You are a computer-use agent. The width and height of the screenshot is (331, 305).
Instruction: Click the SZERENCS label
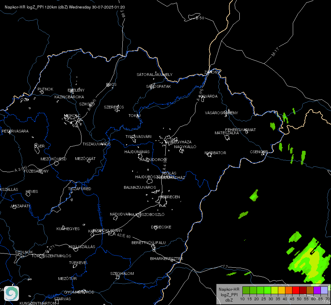(x=114, y=107)
